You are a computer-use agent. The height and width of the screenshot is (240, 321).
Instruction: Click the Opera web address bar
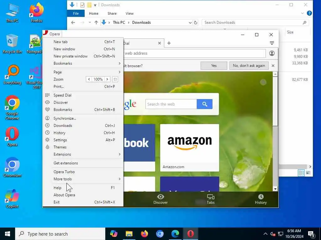[194, 53]
